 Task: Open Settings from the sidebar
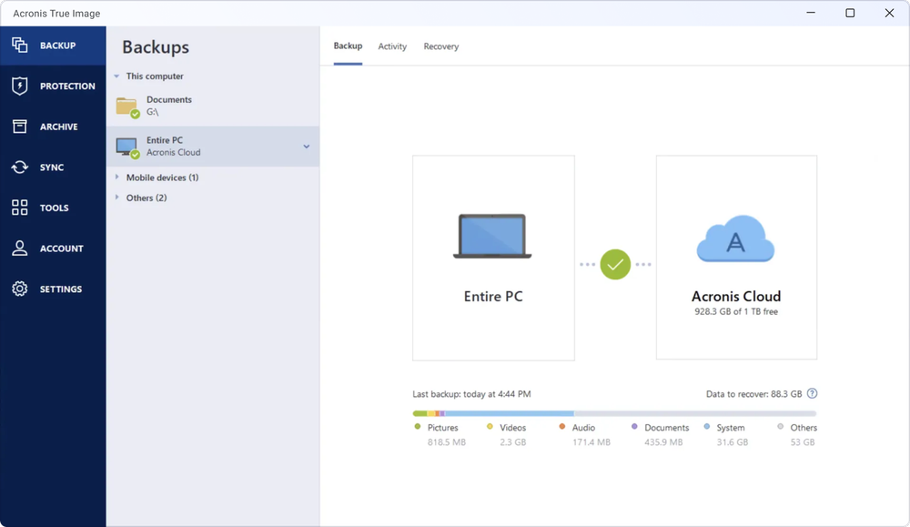[x=18, y=289]
